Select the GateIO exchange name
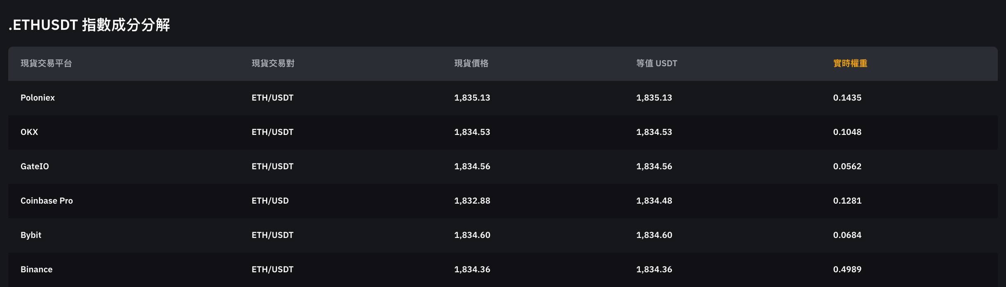 pyautogui.click(x=35, y=166)
